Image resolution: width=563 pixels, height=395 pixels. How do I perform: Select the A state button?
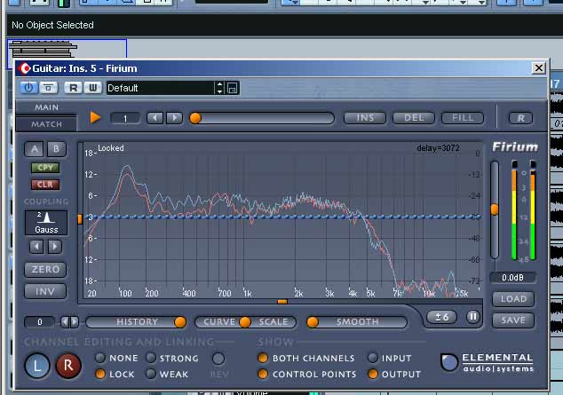pos(35,149)
